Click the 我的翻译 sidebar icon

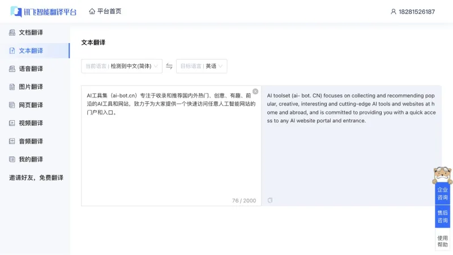click(x=12, y=159)
